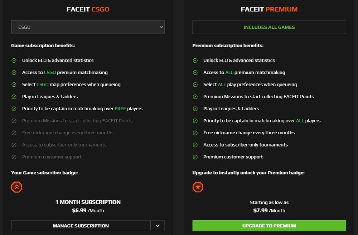Select the FACEIT CSGO plan header
The width and height of the screenshot is (358, 235).
coord(88,9)
